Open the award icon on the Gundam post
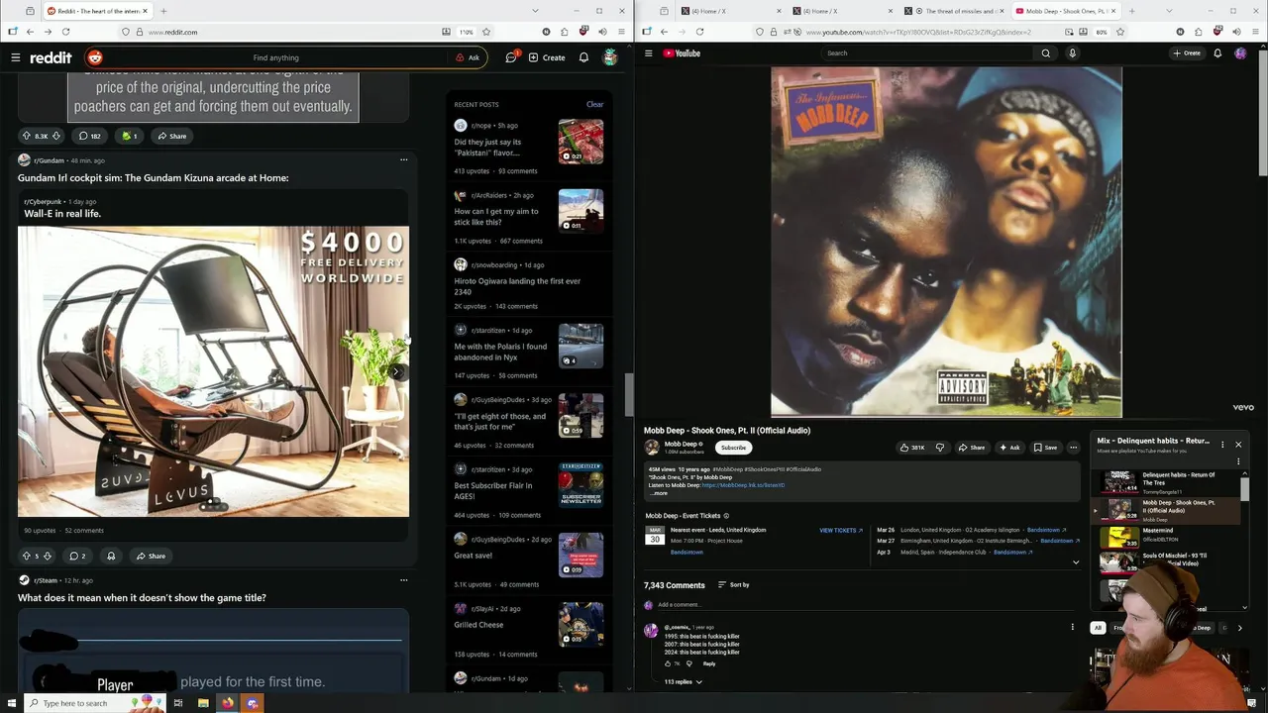Screen dimensions: 1268x713 (x=111, y=556)
